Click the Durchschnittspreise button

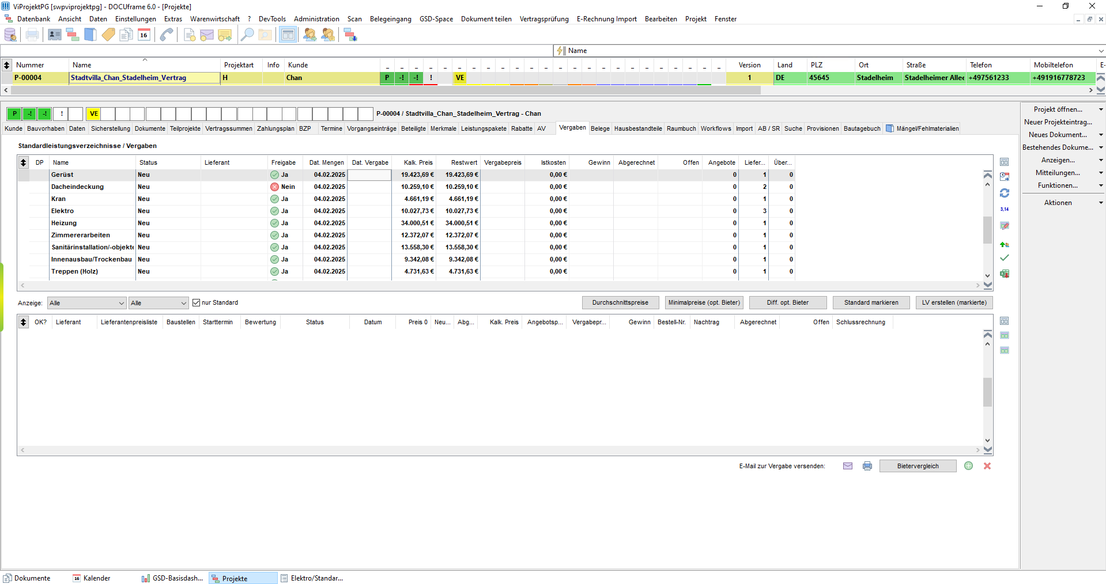(x=620, y=303)
